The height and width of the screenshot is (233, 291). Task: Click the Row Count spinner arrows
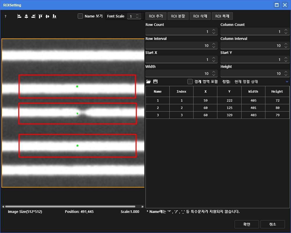pos(214,31)
